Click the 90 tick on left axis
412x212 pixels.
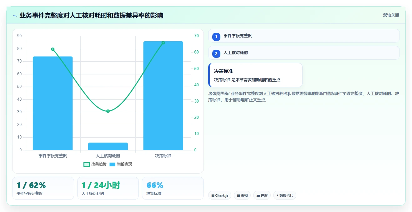(x=19, y=36)
